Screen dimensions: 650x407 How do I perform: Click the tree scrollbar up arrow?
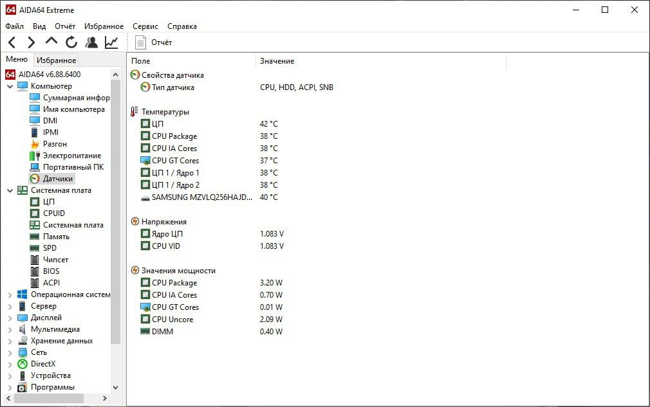pyautogui.click(x=116, y=75)
